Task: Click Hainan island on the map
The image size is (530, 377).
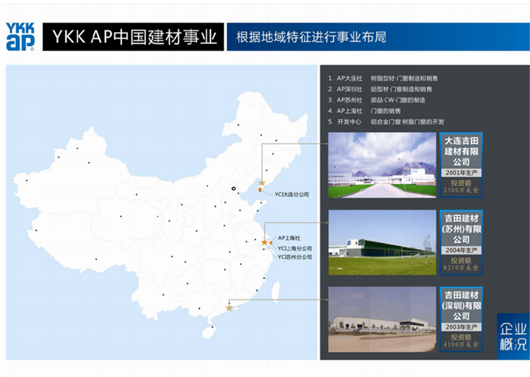Action: pyautogui.click(x=209, y=332)
